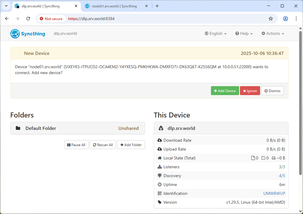Viewport: 303px width, 214px height.
Task: Open the browser profile icon
Action: 285,19
